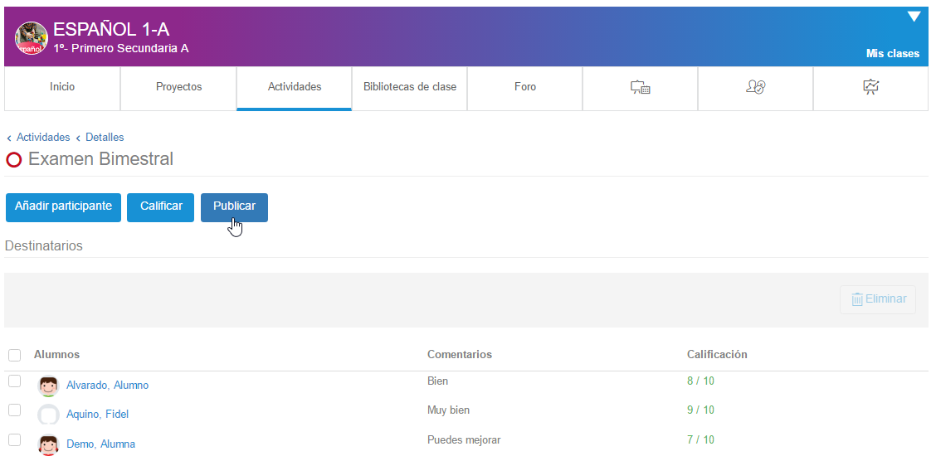The image size is (936, 461).
Task: Open the Foro tab
Action: tap(524, 87)
